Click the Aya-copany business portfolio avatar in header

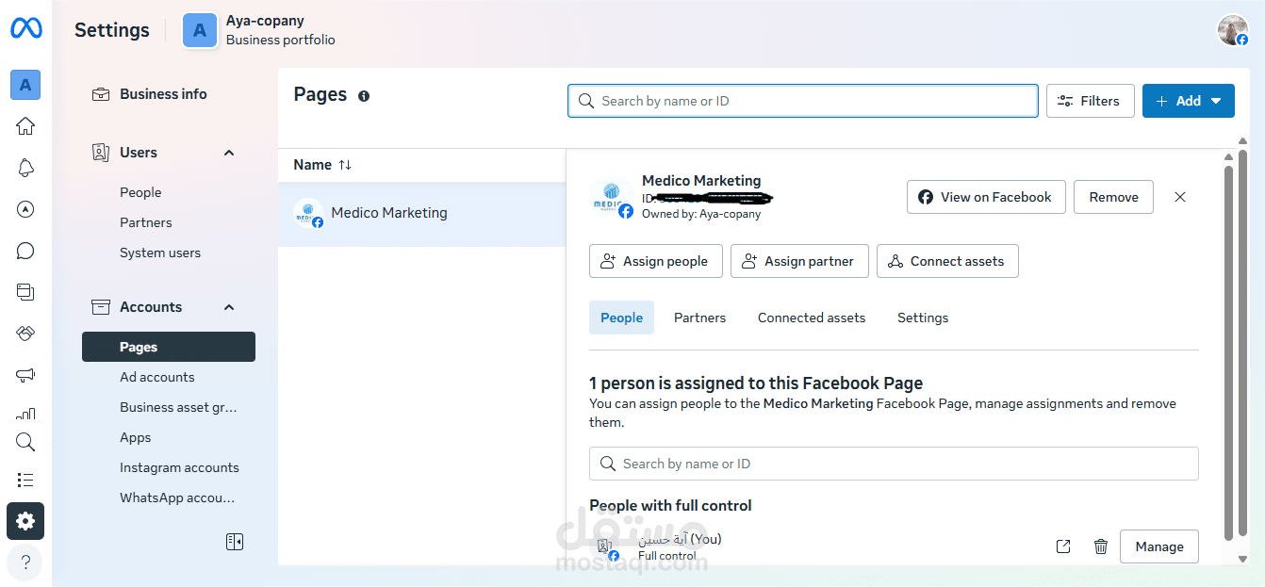[199, 30]
